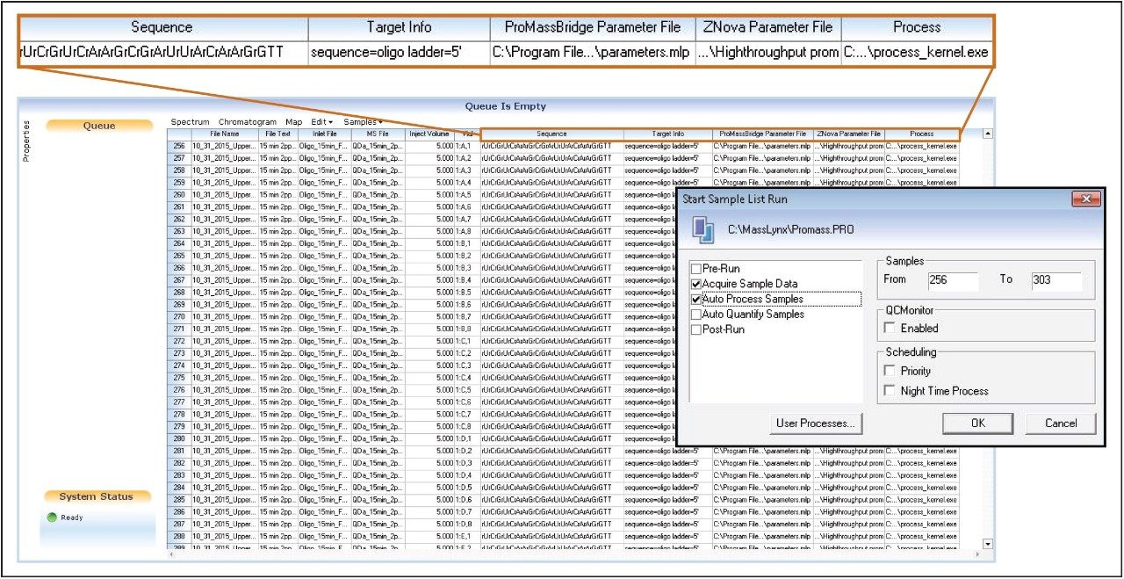Uncheck Acquire Sample Data
The height and width of the screenshot is (579, 1124).
(696, 284)
